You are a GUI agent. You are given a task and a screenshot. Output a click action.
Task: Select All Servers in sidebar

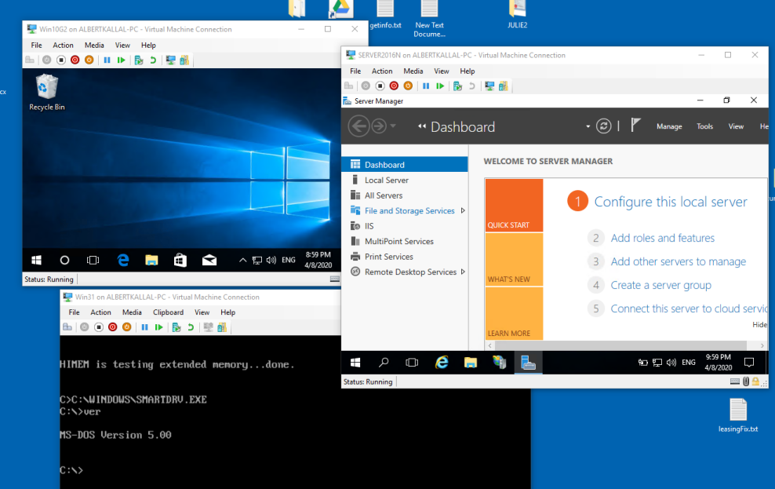404,195
